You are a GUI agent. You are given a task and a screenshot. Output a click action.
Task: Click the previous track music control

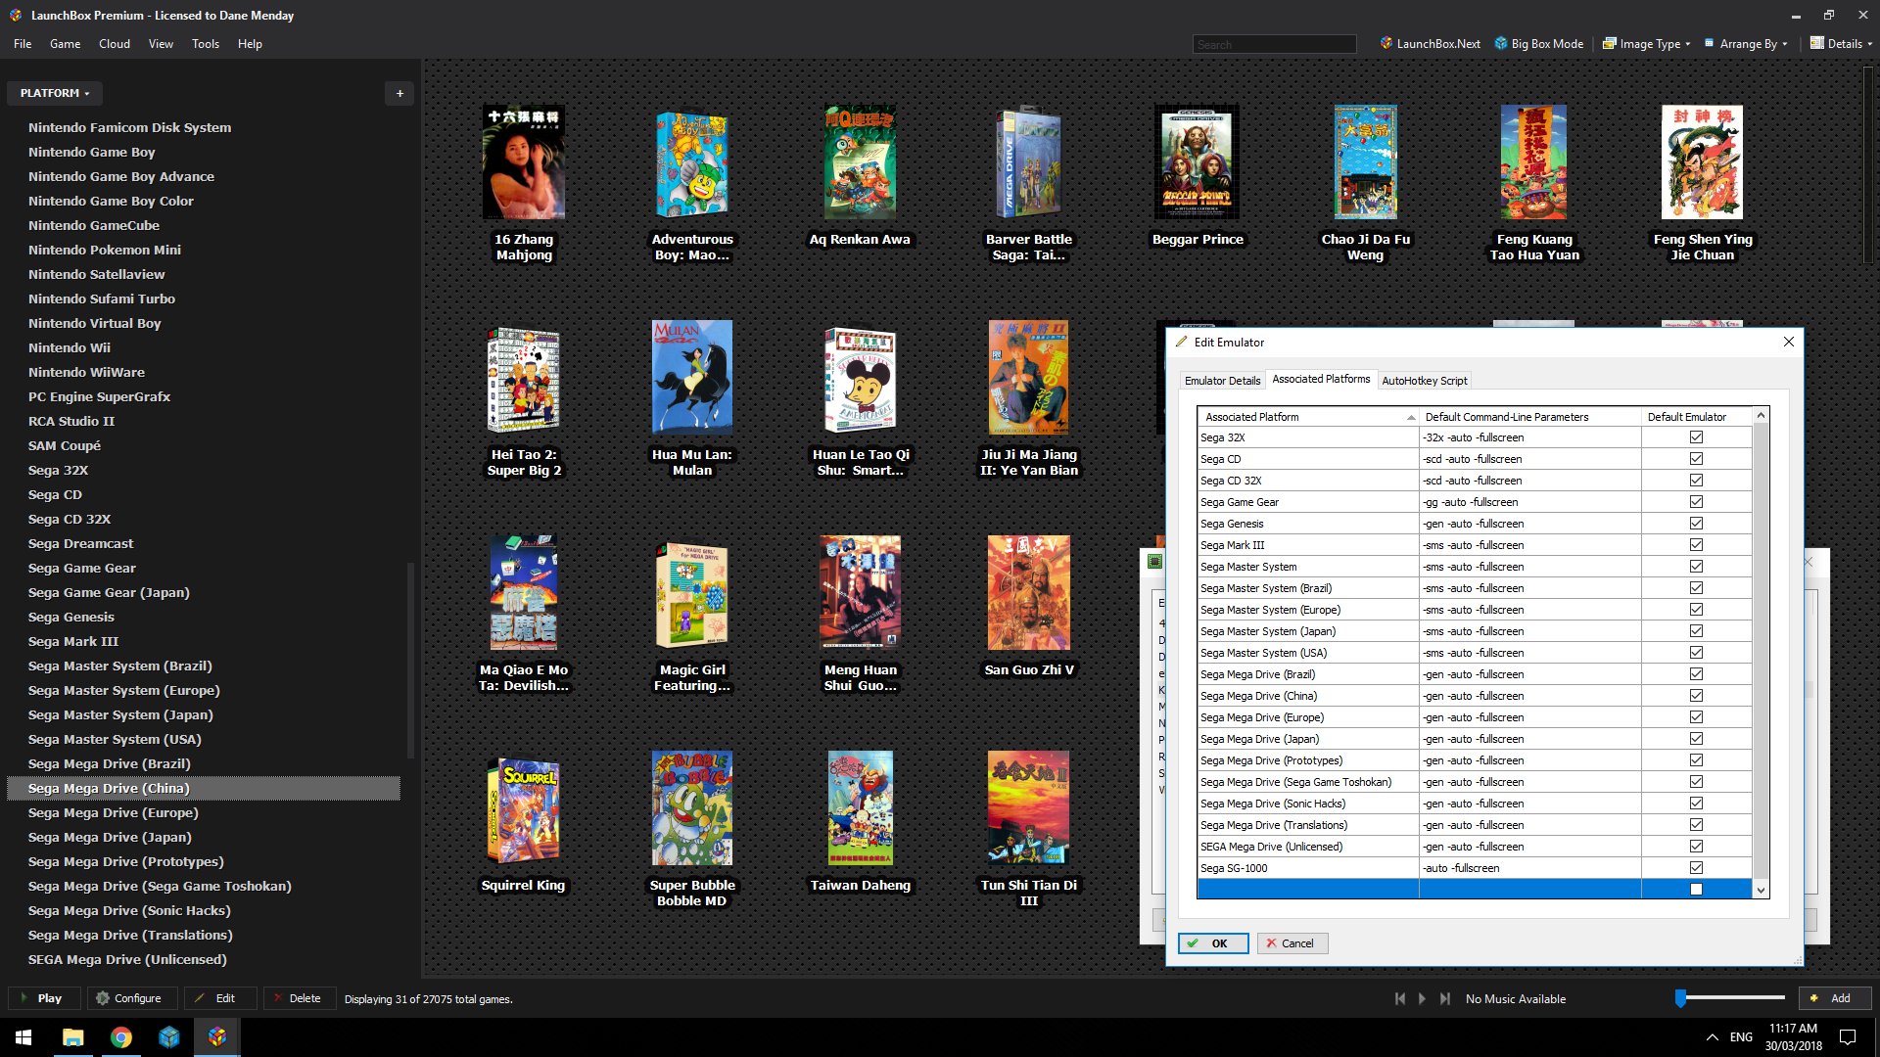[x=1400, y=998]
